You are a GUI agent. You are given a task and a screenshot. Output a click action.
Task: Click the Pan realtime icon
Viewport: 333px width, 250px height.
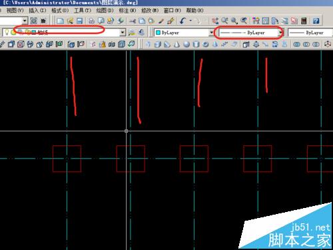(215, 21)
